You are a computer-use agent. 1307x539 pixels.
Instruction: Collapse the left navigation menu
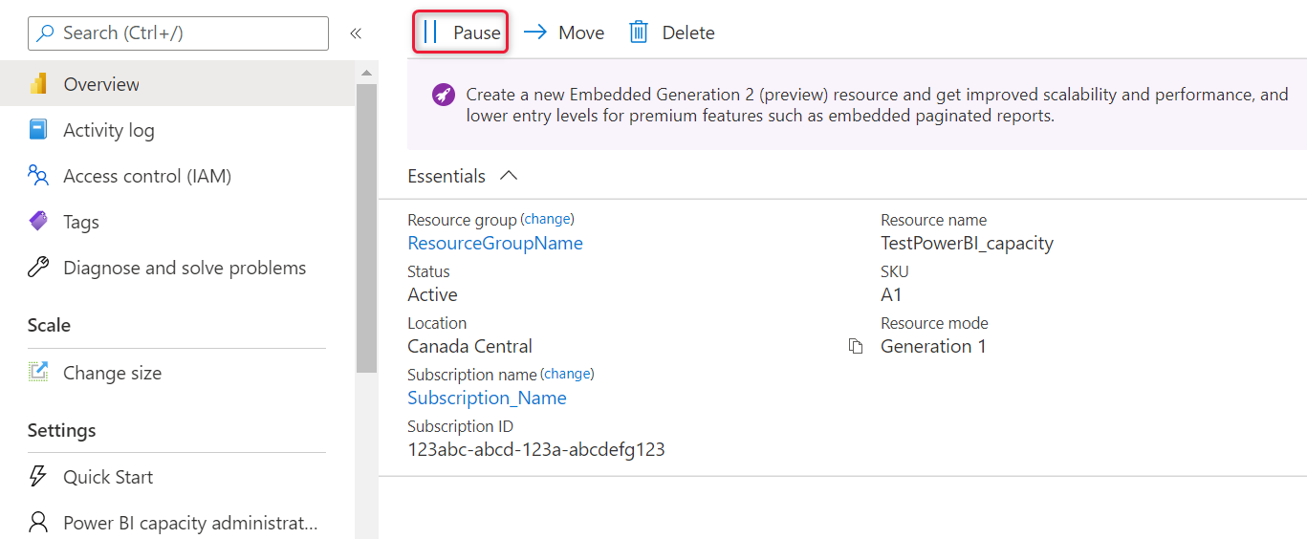356,32
